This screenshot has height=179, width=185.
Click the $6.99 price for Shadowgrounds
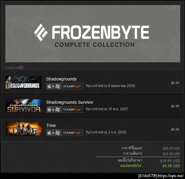pyautogui.click(x=175, y=83)
